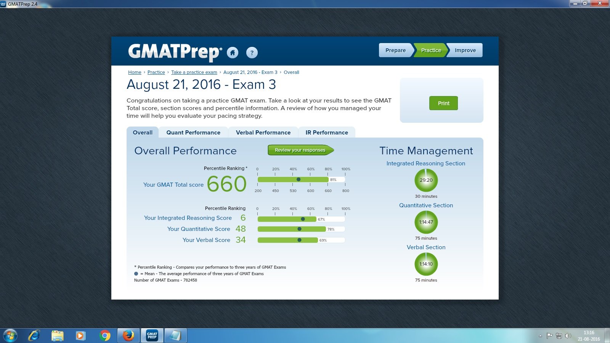Image resolution: width=610 pixels, height=343 pixels.
Task: Open Firefox from the taskbar
Action: 128,335
